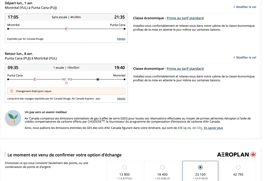Click Modifier le vol for the return flight

pyautogui.click(x=246, y=57)
